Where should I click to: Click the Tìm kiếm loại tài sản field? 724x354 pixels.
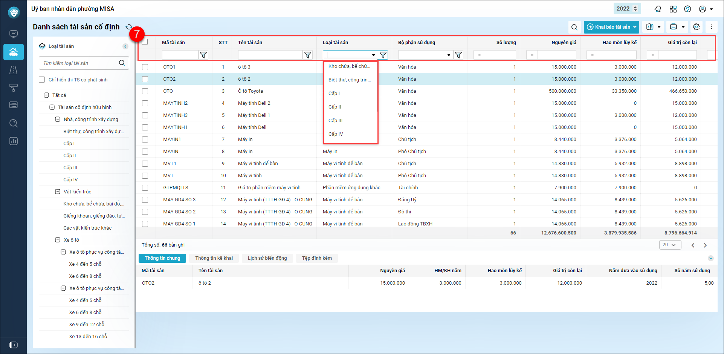tap(79, 63)
